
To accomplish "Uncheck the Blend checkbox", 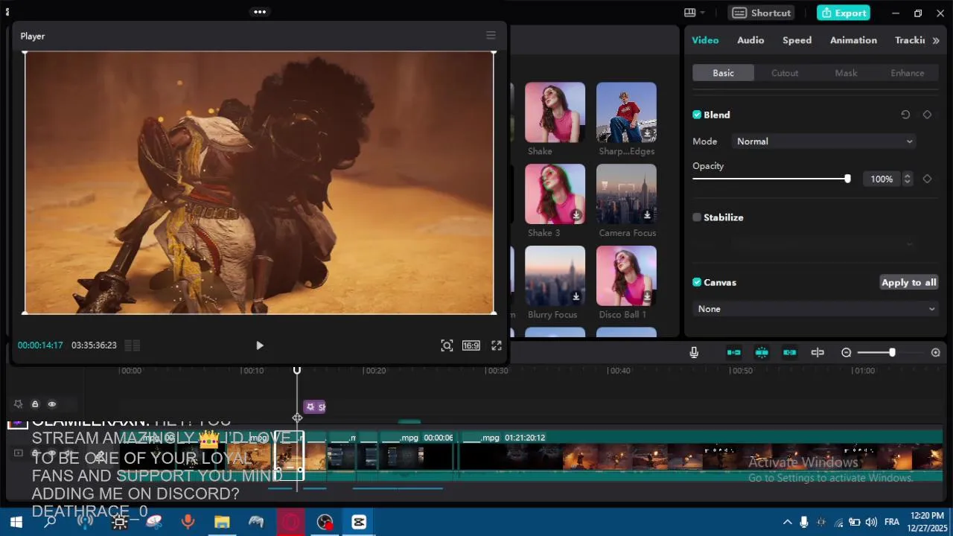I will pyautogui.click(x=697, y=115).
